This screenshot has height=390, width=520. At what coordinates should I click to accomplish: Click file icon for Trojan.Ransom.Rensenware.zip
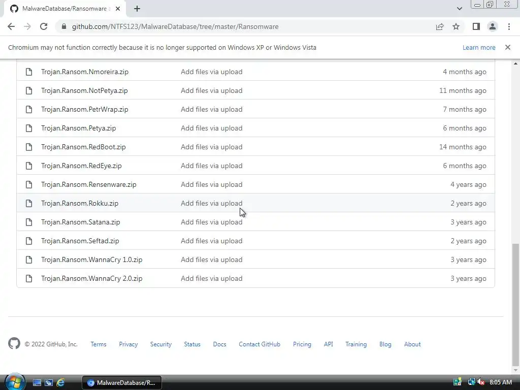click(x=29, y=184)
